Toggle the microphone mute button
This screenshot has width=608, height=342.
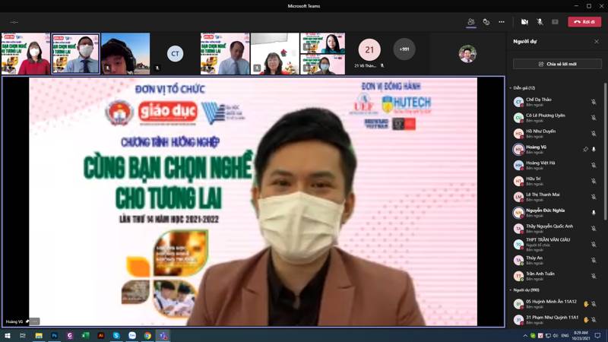(540, 22)
